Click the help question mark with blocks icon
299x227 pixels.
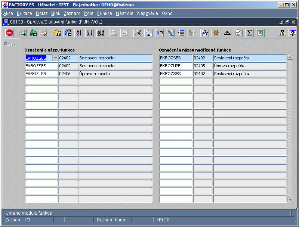click(x=282, y=33)
